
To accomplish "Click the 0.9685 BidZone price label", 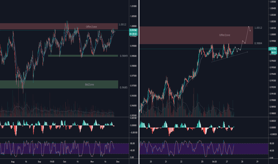I will [x=124, y=88].
